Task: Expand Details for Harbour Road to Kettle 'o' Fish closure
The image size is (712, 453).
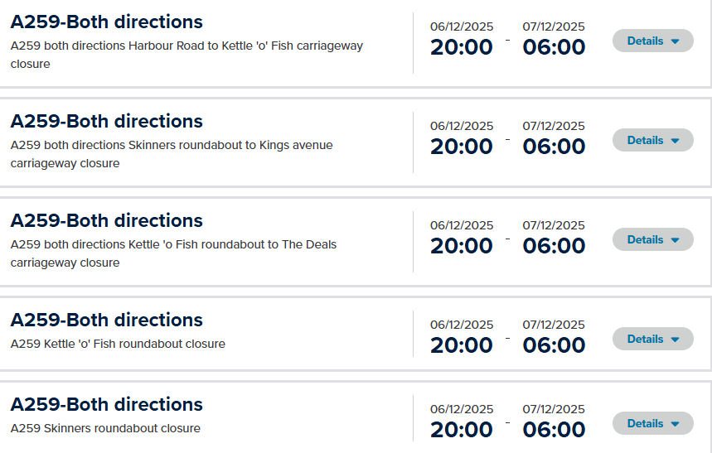Action: pyautogui.click(x=652, y=41)
